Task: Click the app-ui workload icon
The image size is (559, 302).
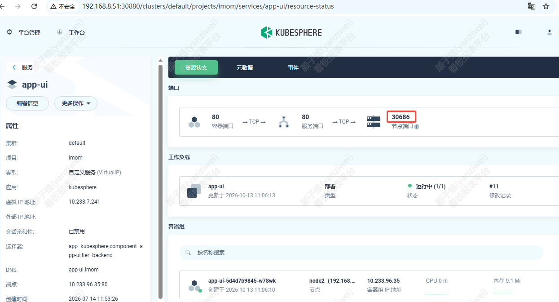Action: click(194, 191)
